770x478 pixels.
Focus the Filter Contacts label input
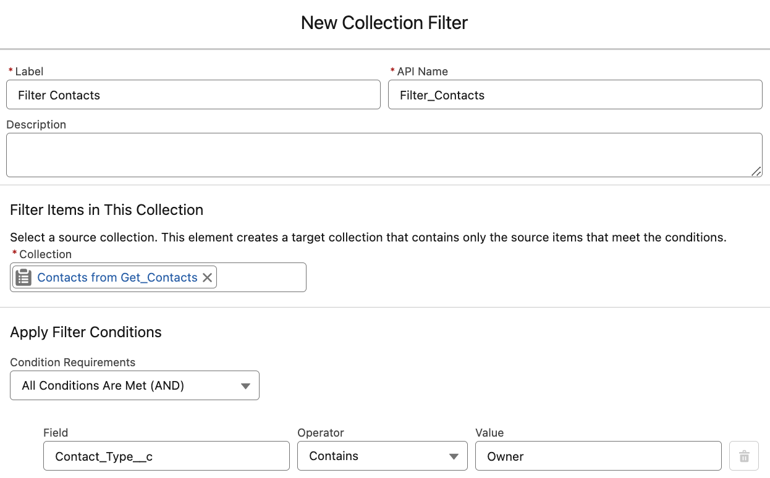click(x=193, y=95)
